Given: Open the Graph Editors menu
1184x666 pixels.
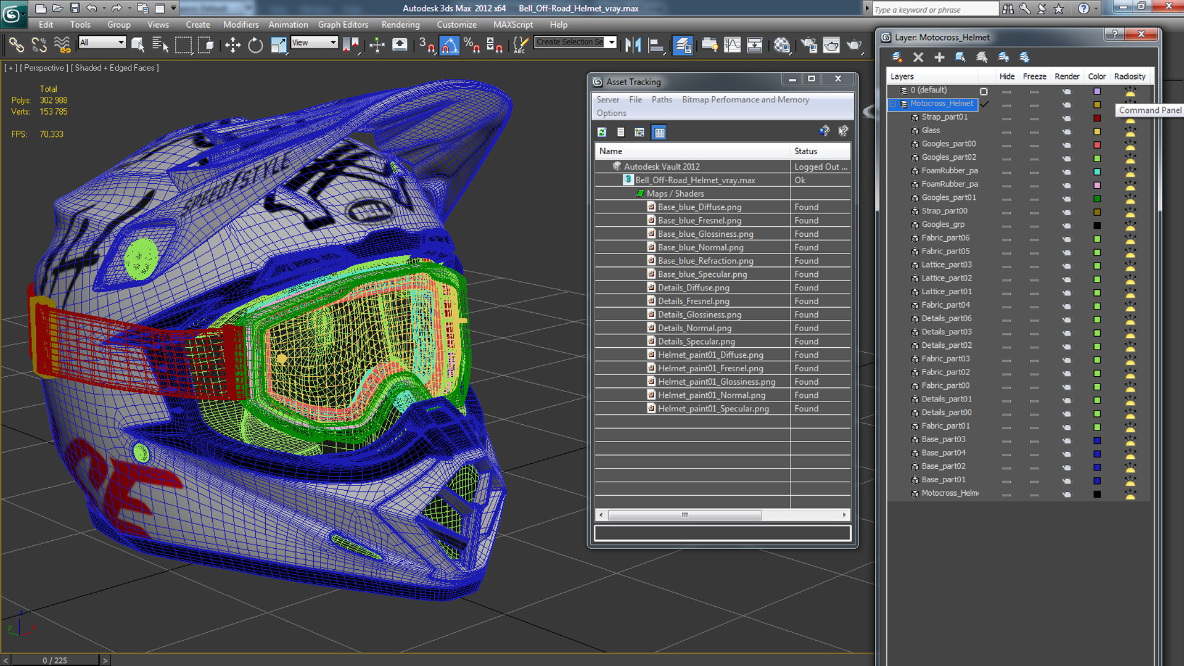Looking at the screenshot, I should tap(343, 25).
